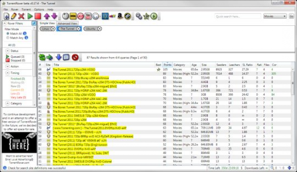
Task: Sort results by Seeders column
Action: (221, 65)
